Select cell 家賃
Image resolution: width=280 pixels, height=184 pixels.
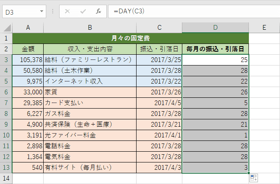click(x=90, y=92)
